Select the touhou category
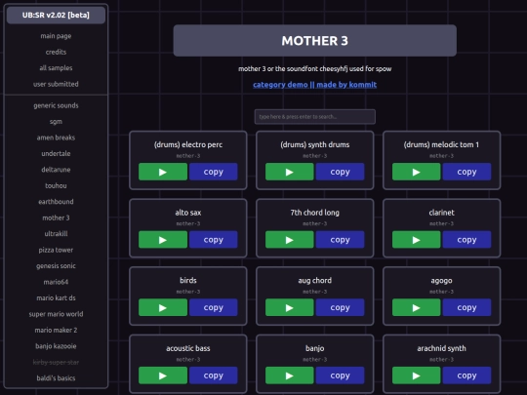Screen dimensions: 527x395 [56, 185]
